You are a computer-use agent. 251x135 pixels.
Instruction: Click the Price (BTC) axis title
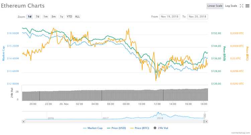tap(247, 54)
